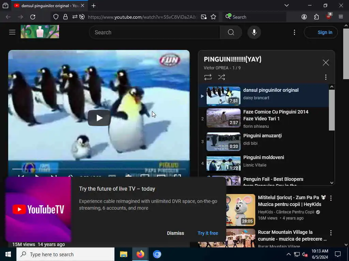Click the YouTube search input field
349x261 pixels.
click(155, 32)
